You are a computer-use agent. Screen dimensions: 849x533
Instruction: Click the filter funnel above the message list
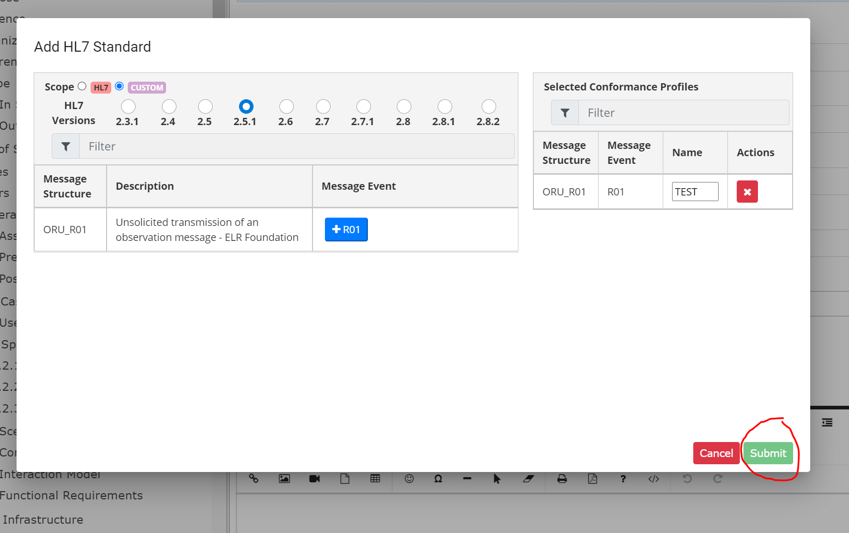(65, 146)
